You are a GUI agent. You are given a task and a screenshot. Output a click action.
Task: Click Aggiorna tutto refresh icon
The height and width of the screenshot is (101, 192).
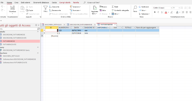tap(95, 8)
